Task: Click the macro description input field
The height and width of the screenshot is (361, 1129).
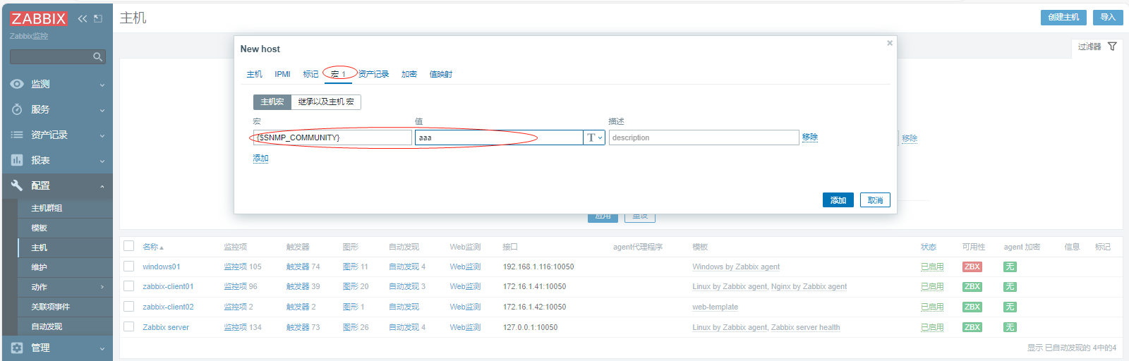Action: coord(703,137)
